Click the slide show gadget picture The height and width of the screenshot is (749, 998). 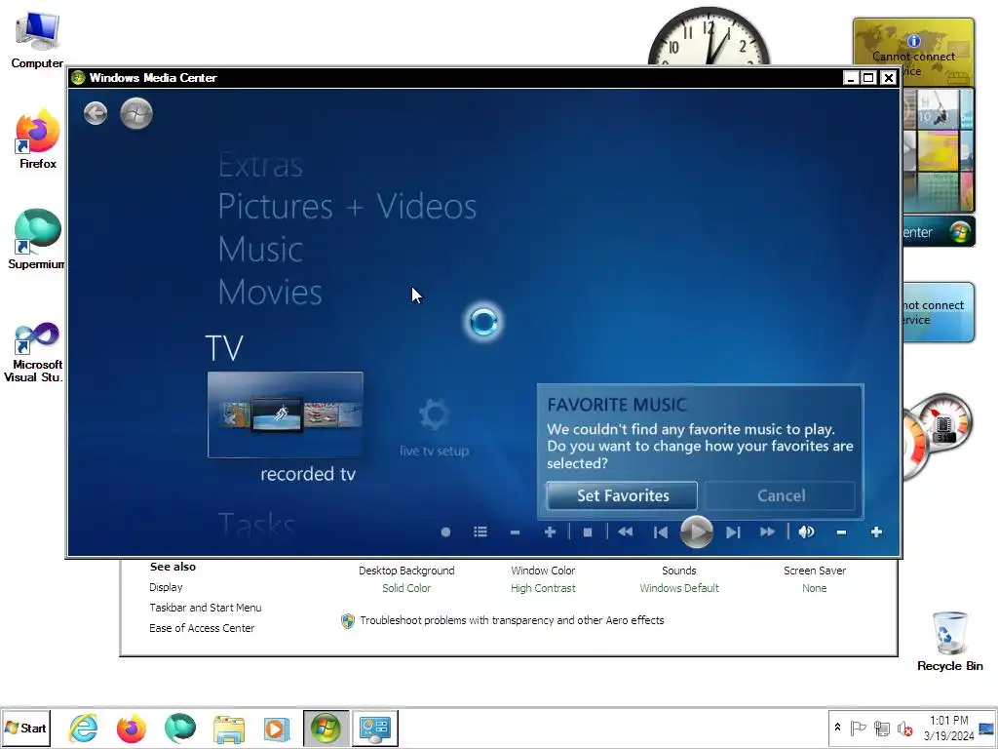click(939, 150)
